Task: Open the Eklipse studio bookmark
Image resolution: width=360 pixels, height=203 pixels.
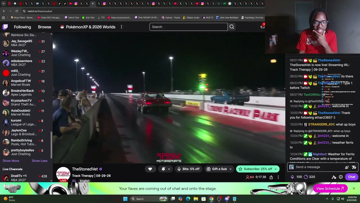Action: [191, 17]
